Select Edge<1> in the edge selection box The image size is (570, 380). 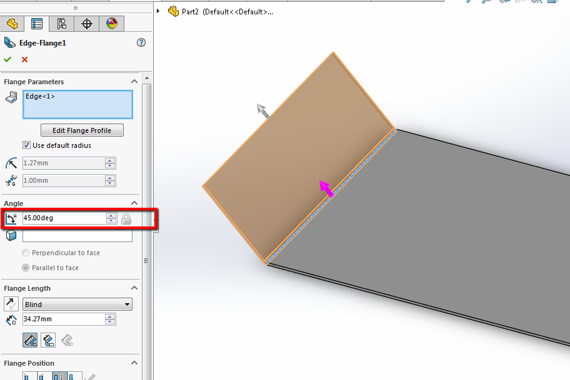(x=40, y=96)
